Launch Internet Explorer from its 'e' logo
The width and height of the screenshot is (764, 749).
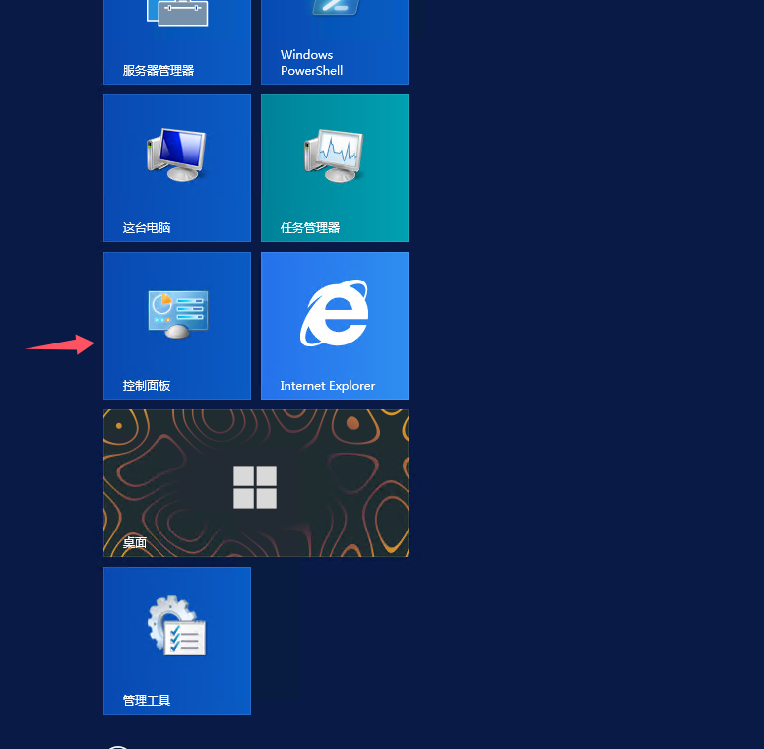click(335, 314)
